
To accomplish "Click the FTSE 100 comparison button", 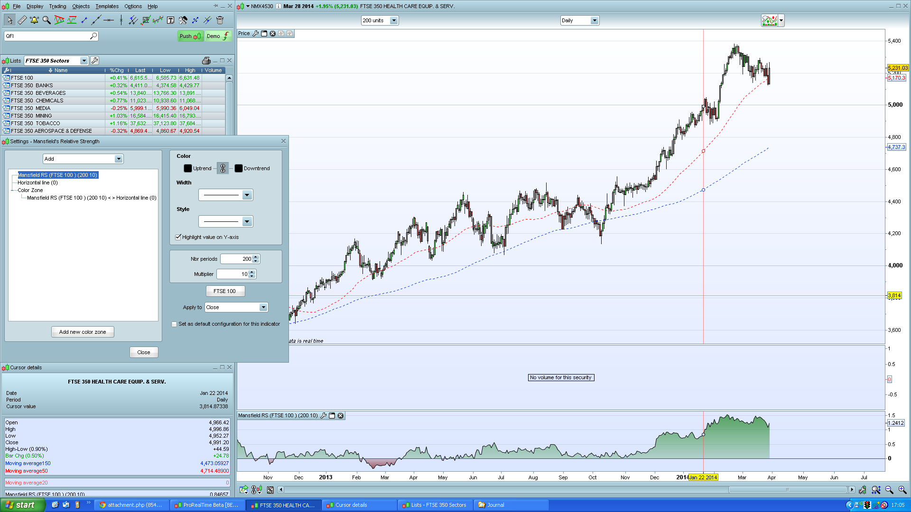I will pos(225,291).
